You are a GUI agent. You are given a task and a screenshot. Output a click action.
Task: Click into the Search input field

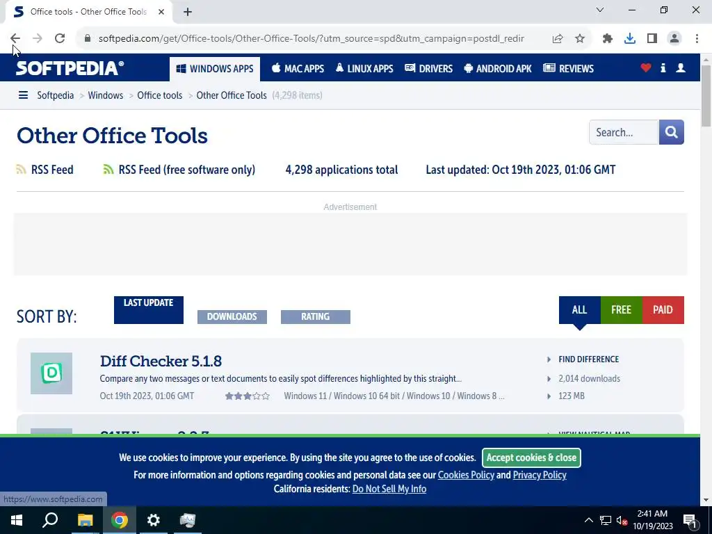(624, 132)
